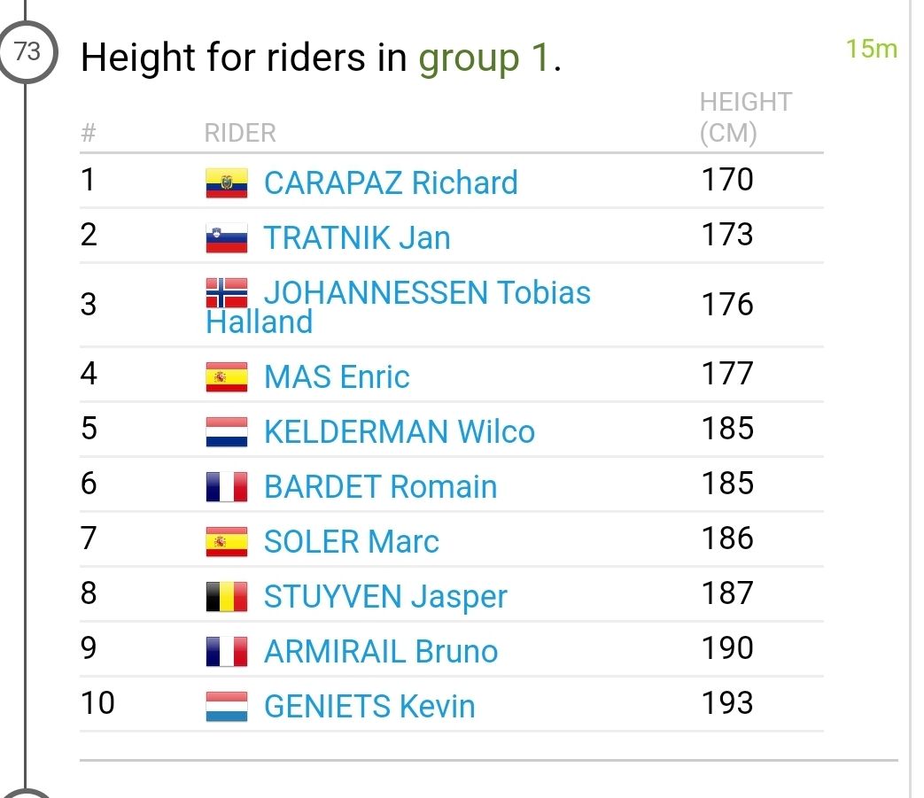The height and width of the screenshot is (798, 924).
Task: Select SOLER Marc rider link
Action: (352, 542)
